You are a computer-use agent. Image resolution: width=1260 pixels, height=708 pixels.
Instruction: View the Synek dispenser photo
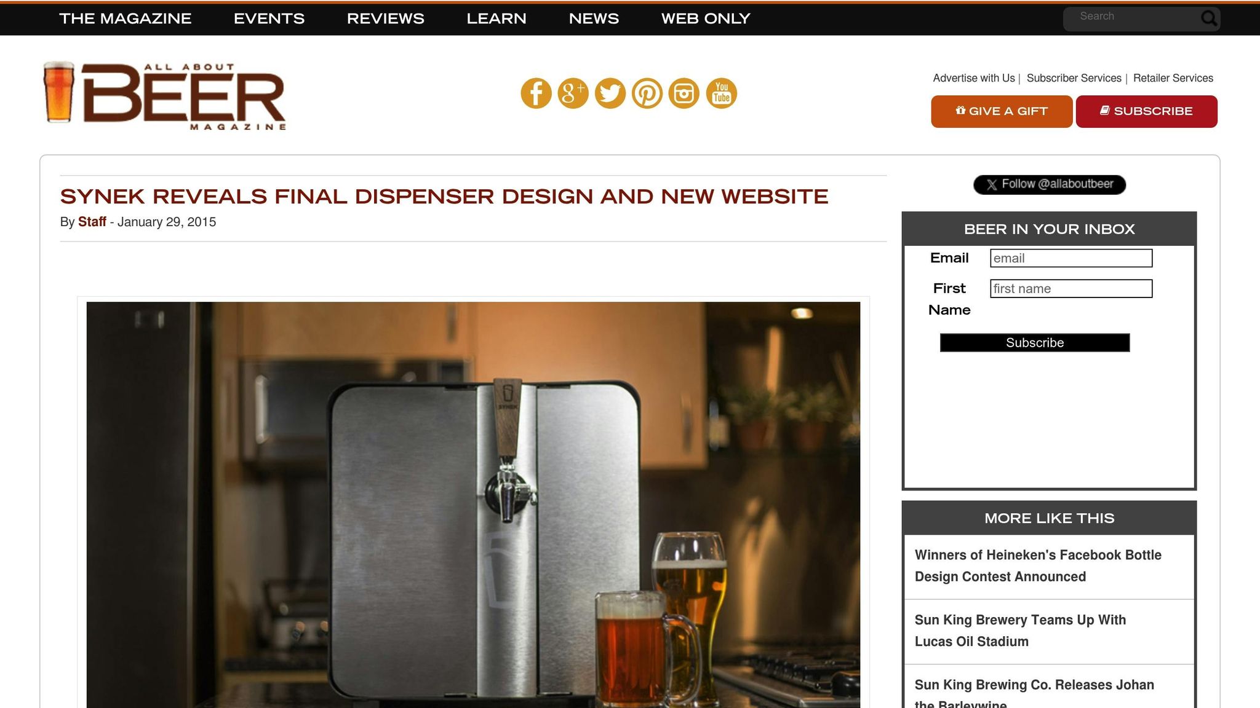click(473, 505)
